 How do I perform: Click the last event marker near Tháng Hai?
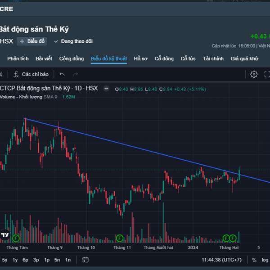pyautogui.click(x=233, y=238)
